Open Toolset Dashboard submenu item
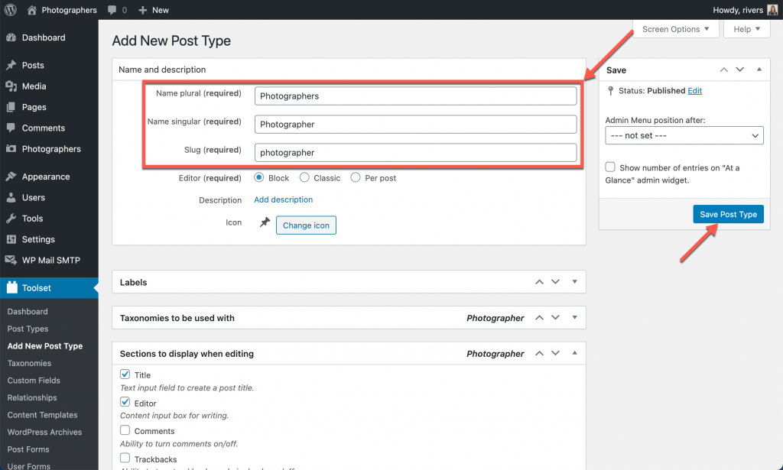 pyautogui.click(x=28, y=311)
